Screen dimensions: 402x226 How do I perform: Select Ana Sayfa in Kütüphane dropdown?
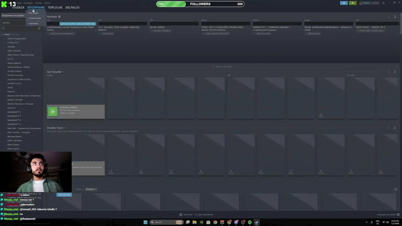[33, 13]
